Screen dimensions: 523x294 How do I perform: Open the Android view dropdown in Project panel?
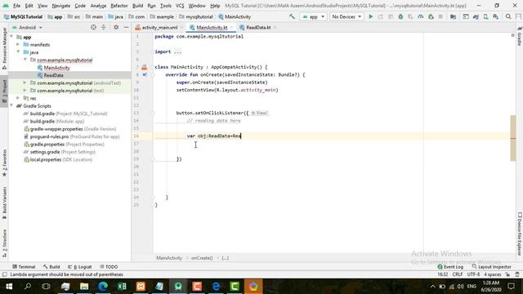click(x=27, y=27)
